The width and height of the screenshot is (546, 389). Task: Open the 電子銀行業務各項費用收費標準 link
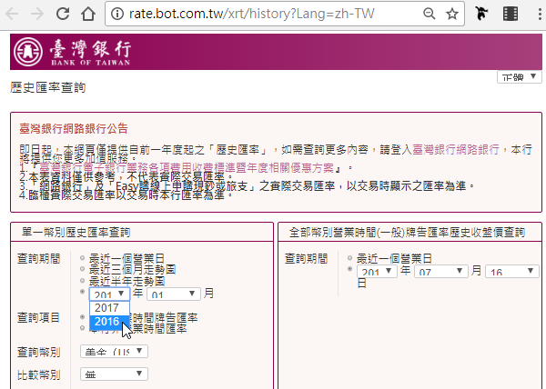pyautogui.click(x=187, y=168)
